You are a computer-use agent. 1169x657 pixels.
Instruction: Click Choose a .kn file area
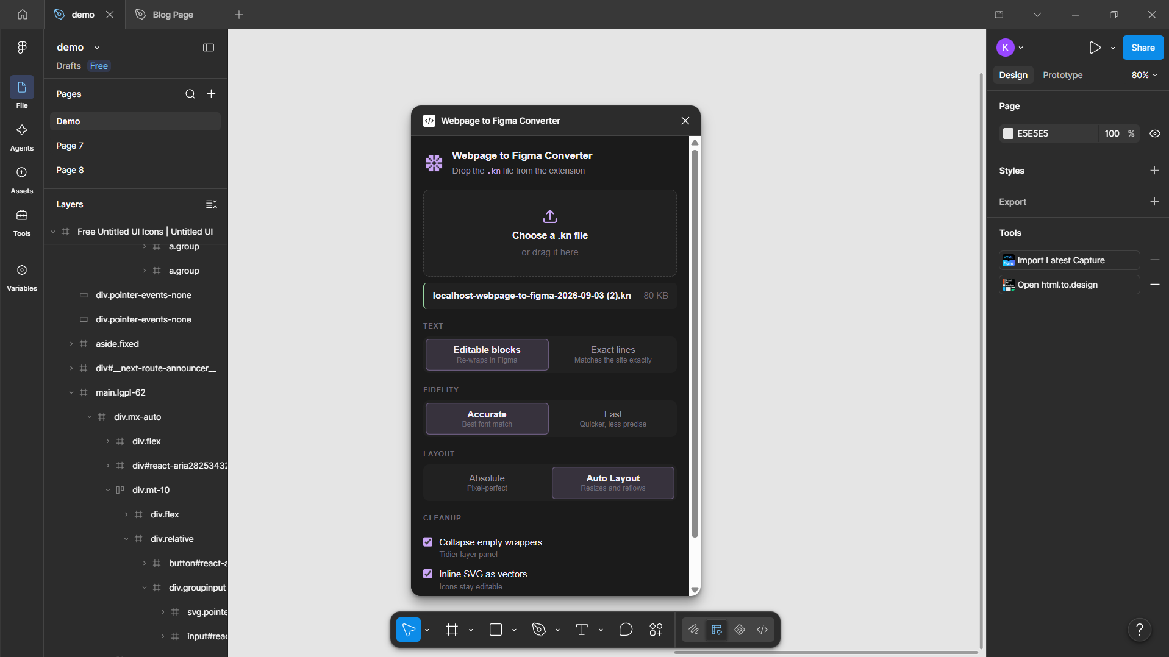click(x=550, y=233)
